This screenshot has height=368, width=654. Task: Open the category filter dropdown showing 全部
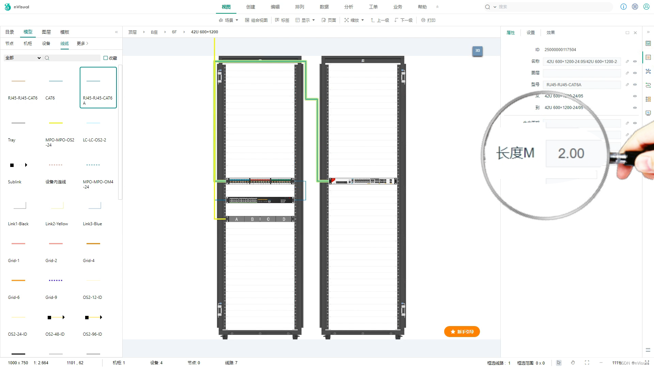(23, 58)
